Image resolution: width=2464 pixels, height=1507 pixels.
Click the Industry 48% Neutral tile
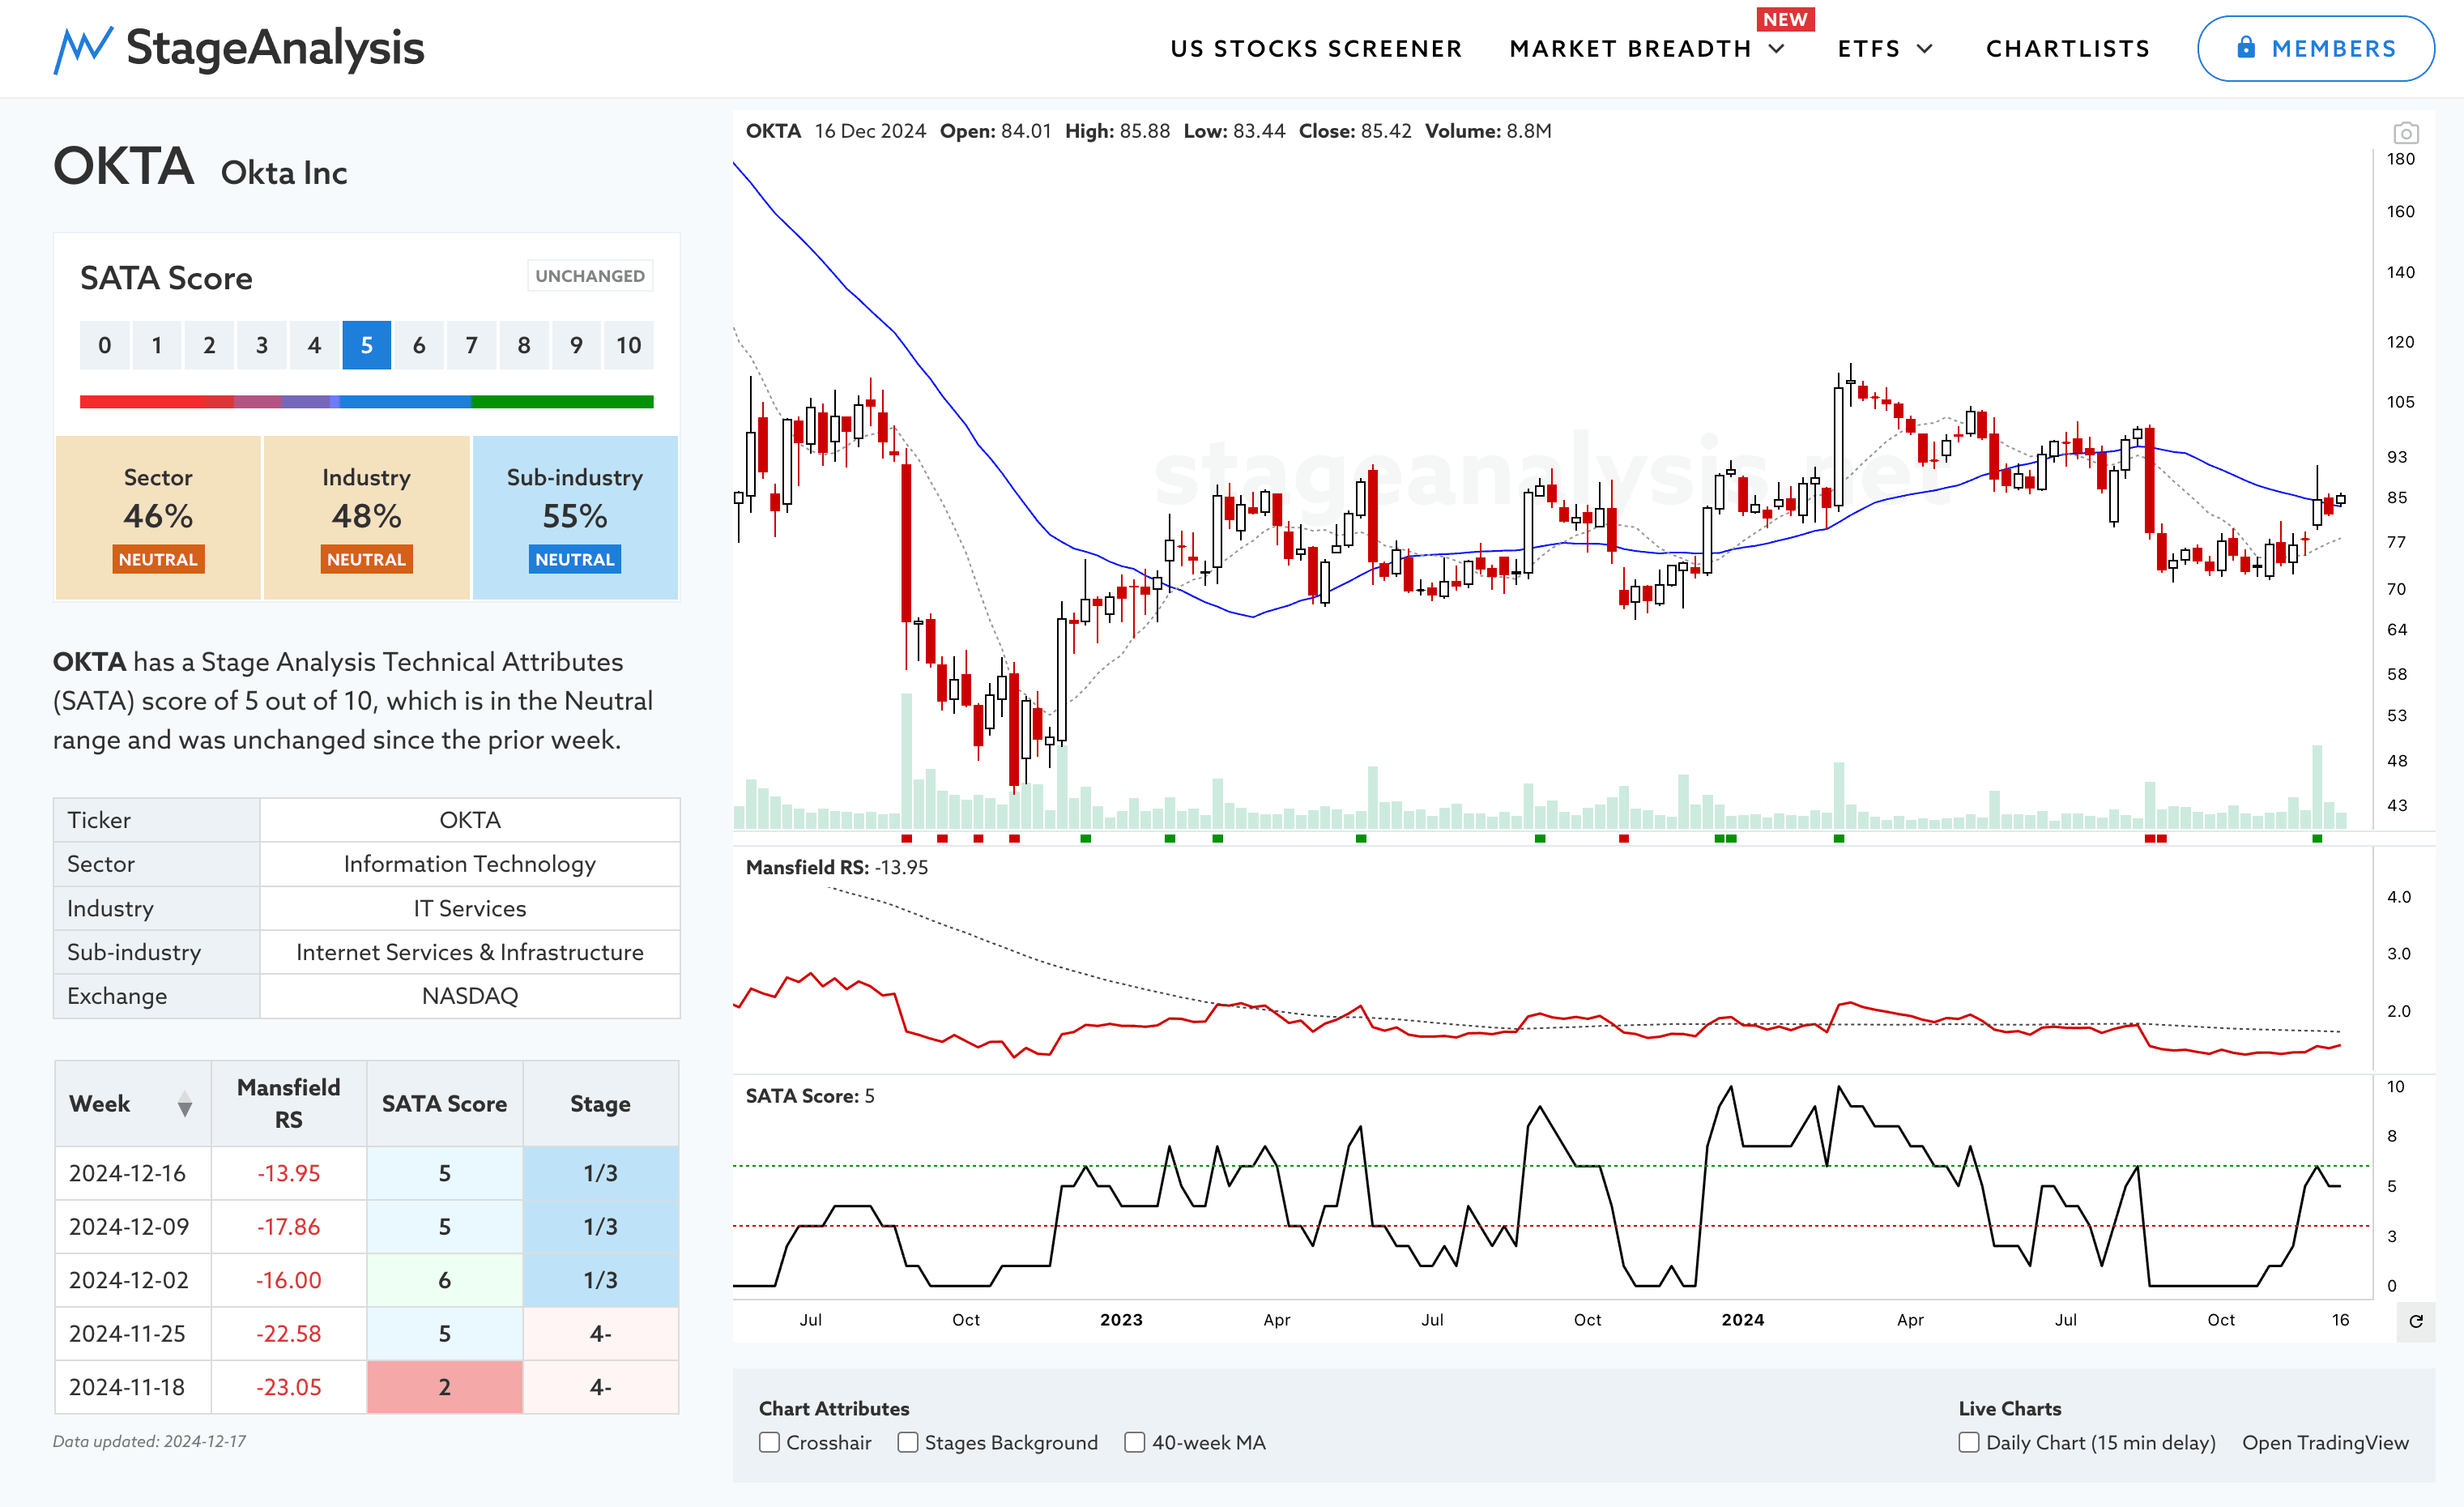pos(366,517)
